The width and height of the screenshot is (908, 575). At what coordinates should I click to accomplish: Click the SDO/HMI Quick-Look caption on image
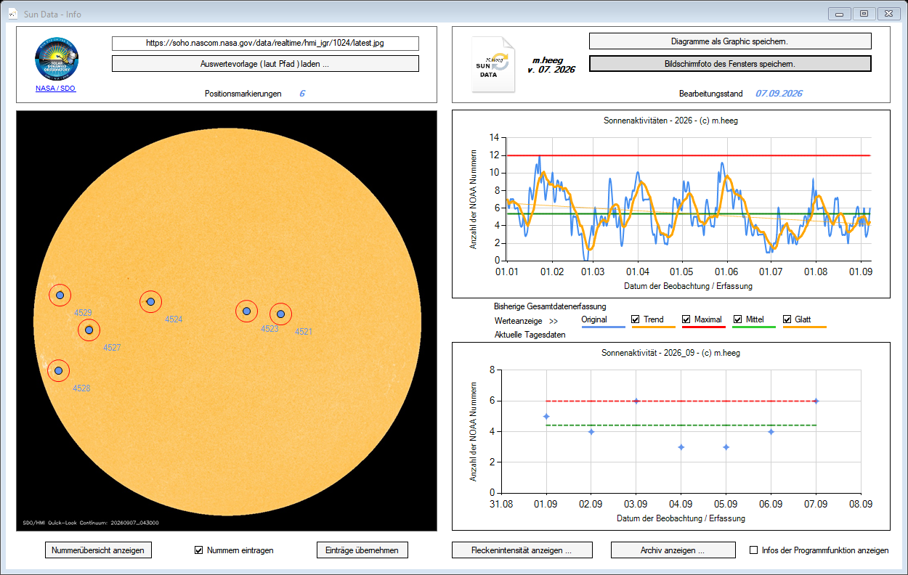[91, 522]
